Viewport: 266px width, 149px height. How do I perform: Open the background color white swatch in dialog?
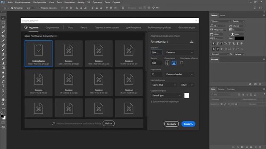point(187,96)
